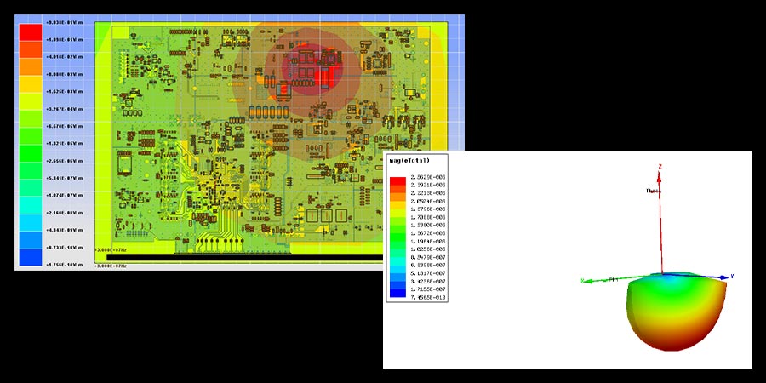Click the red top swatch in PCB legend
Screen dimensions: 766x383
pos(31,32)
